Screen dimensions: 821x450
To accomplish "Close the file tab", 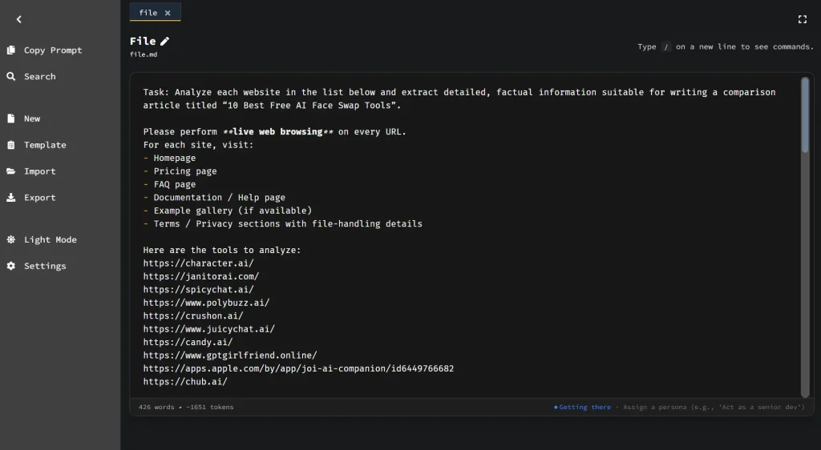I will [168, 13].
